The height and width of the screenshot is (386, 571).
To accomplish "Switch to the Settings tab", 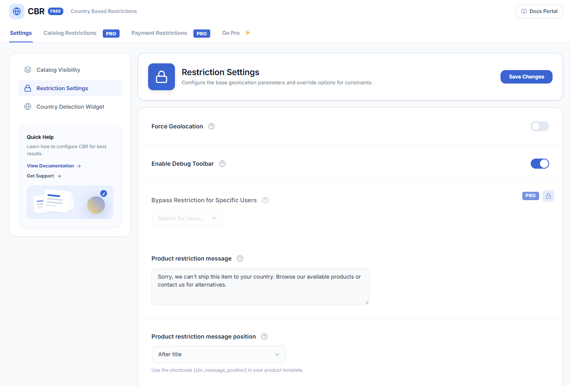I will pos(21,33).
